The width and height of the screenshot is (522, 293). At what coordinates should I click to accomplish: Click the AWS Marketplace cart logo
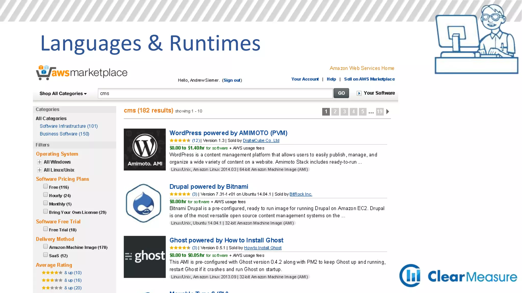[82, 73]
